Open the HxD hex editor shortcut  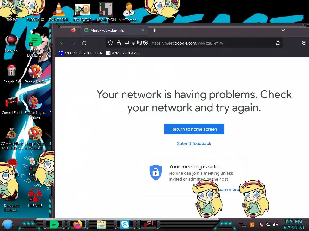(x=82, y=12)
